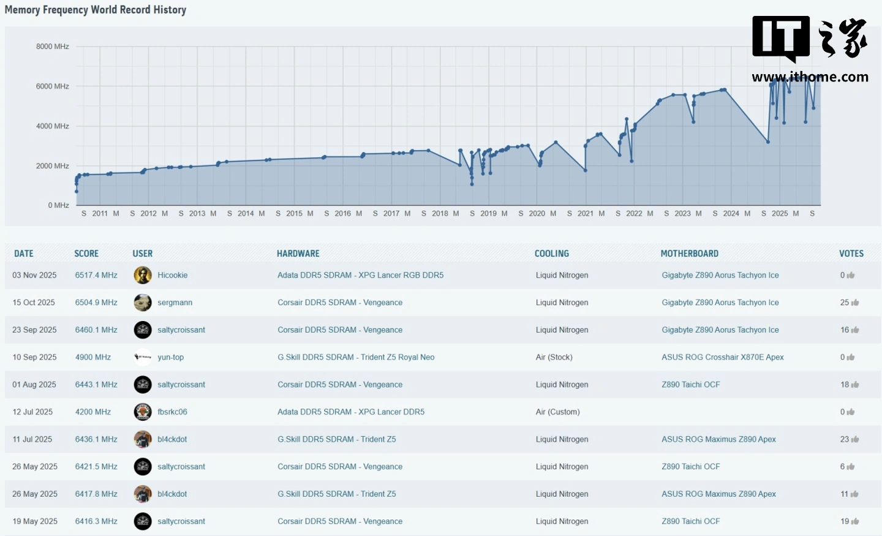Click thumbs-up icon with 25 votes
The height and width of the screenshot is (536, 882).
[855, 303]
